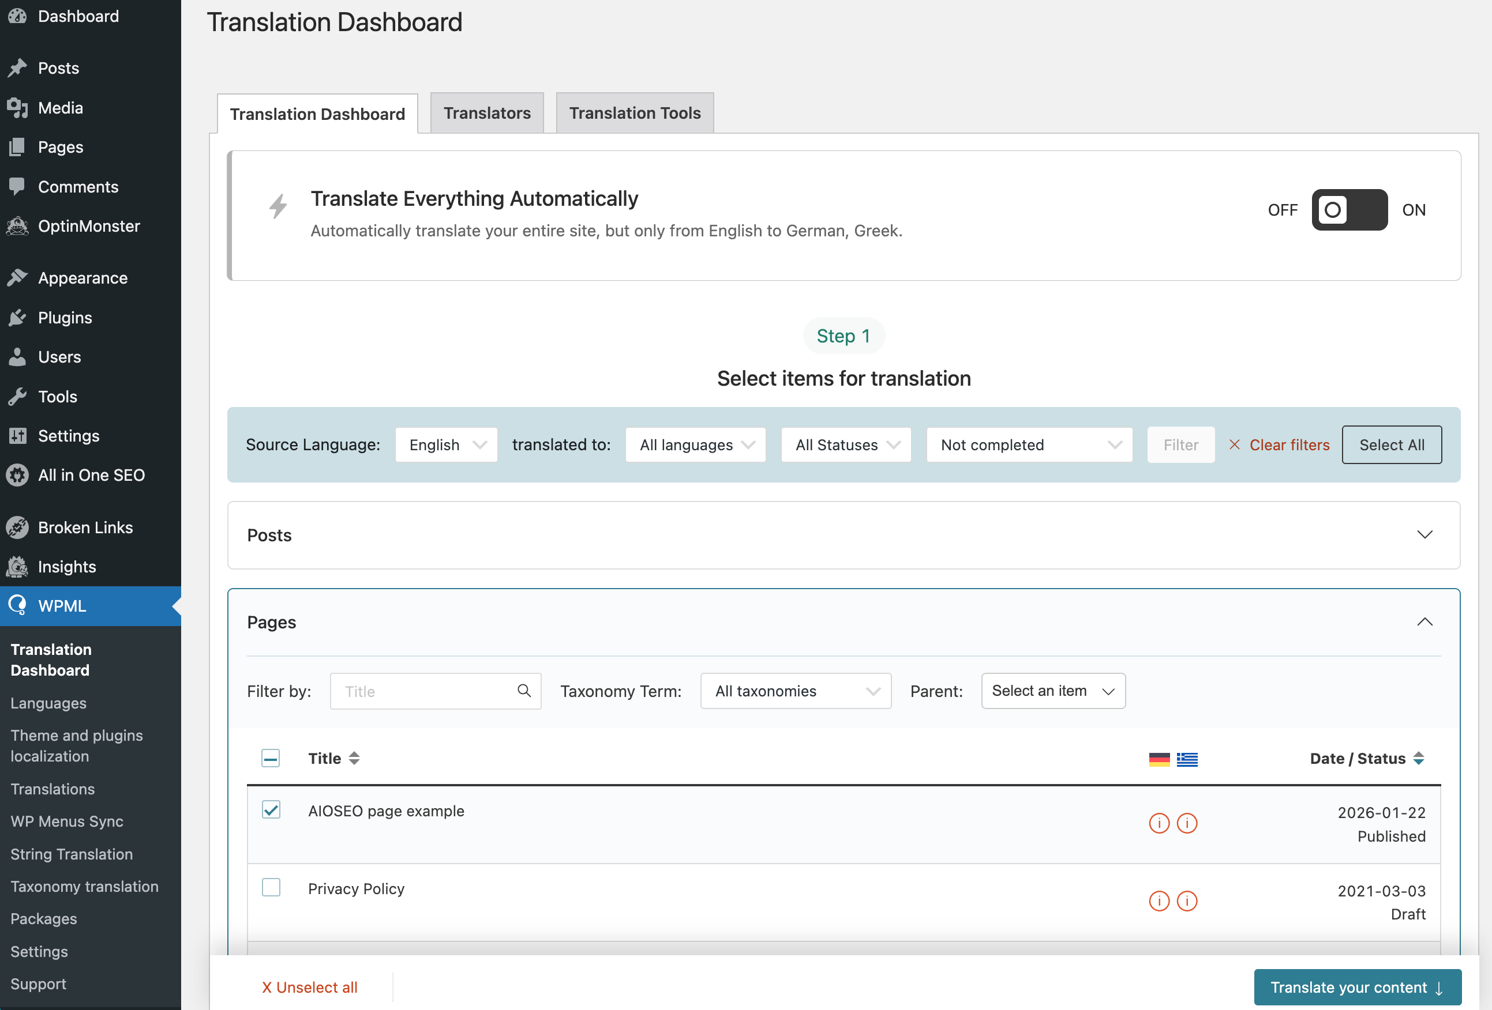Click Translate your content button
Viewport: 1492px width, 1010px height.
[x=1357, y=987]
